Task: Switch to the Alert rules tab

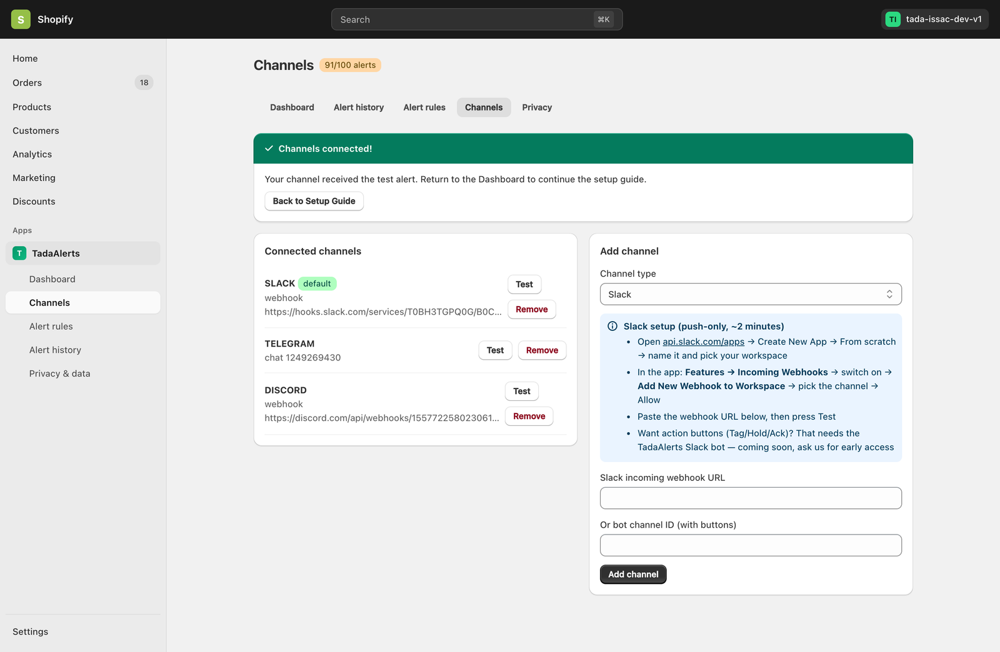Action: [x=424, y=107]
